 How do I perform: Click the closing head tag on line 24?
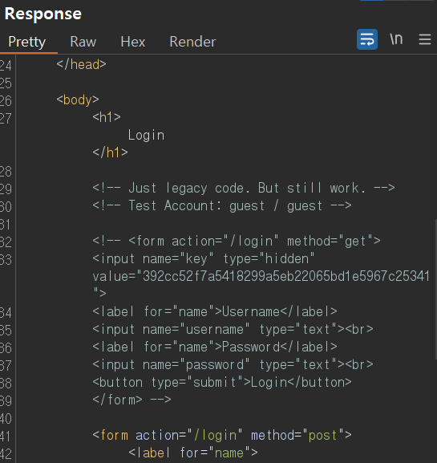(x=81, y=64)
